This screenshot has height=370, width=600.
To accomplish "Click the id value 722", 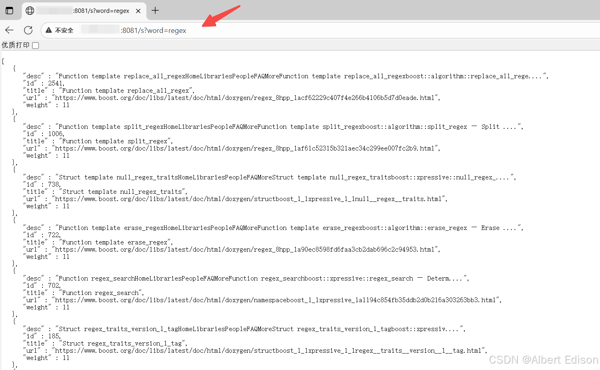I will pyautogui.click(x=53, y=235).
